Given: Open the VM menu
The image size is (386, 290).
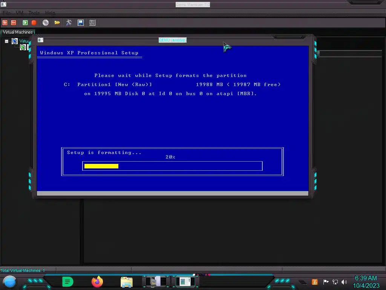Looking at the screenshot, I should click(x=20, y=13).
